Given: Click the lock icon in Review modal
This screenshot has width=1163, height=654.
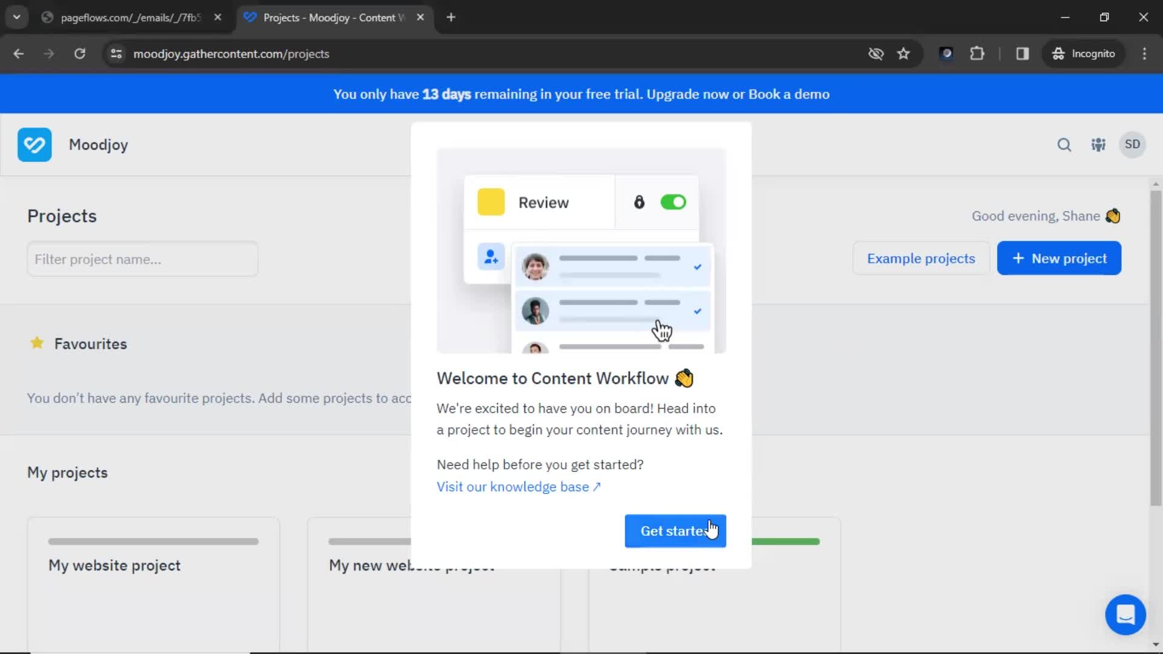Looking at the screenshot, I should (x=639, y=202).
